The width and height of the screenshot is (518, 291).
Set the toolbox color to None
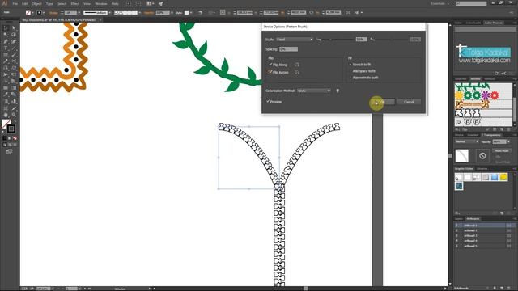15,138
